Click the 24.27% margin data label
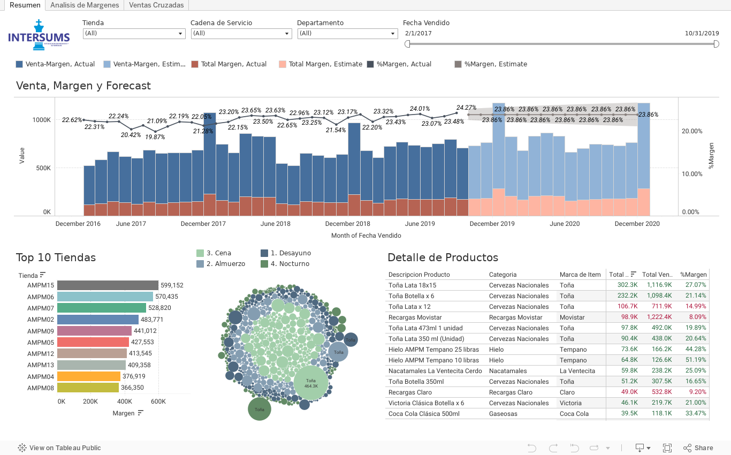 (466, 108)
